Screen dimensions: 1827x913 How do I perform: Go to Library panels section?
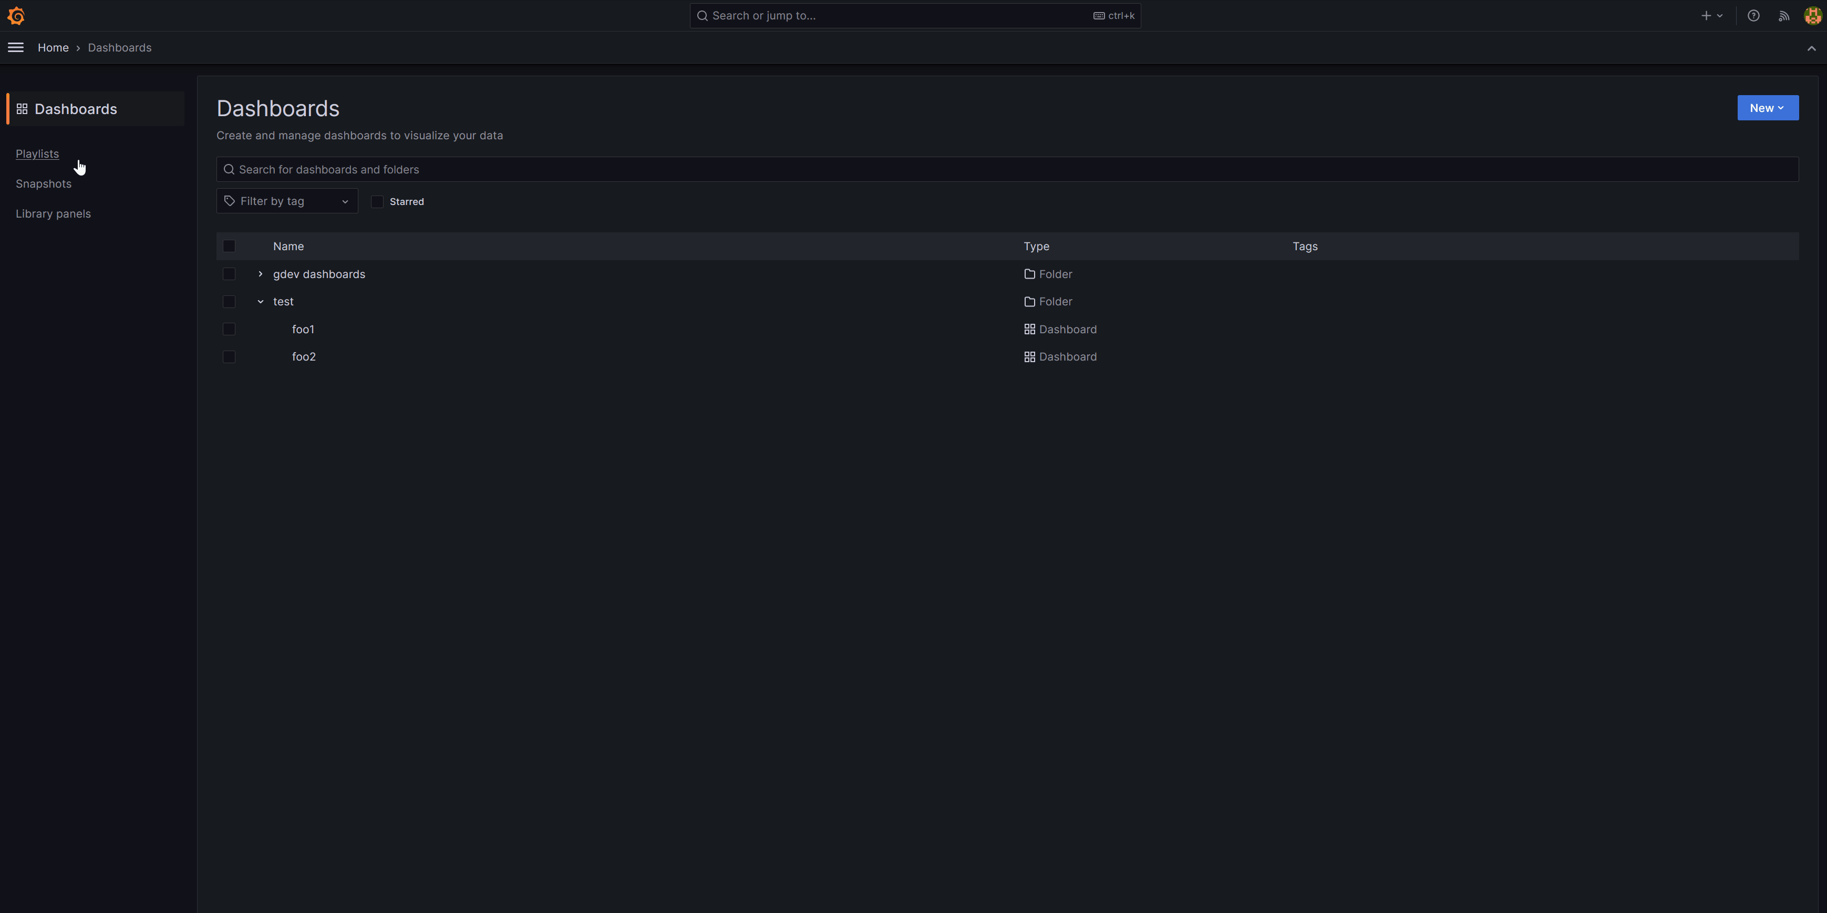tap(53, 213)
